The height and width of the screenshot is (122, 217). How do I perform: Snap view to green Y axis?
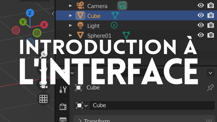[24, 22]
